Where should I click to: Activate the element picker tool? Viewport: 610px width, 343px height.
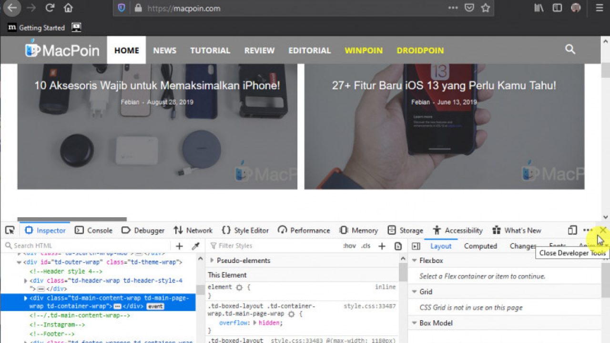click(x=10, y=230)
